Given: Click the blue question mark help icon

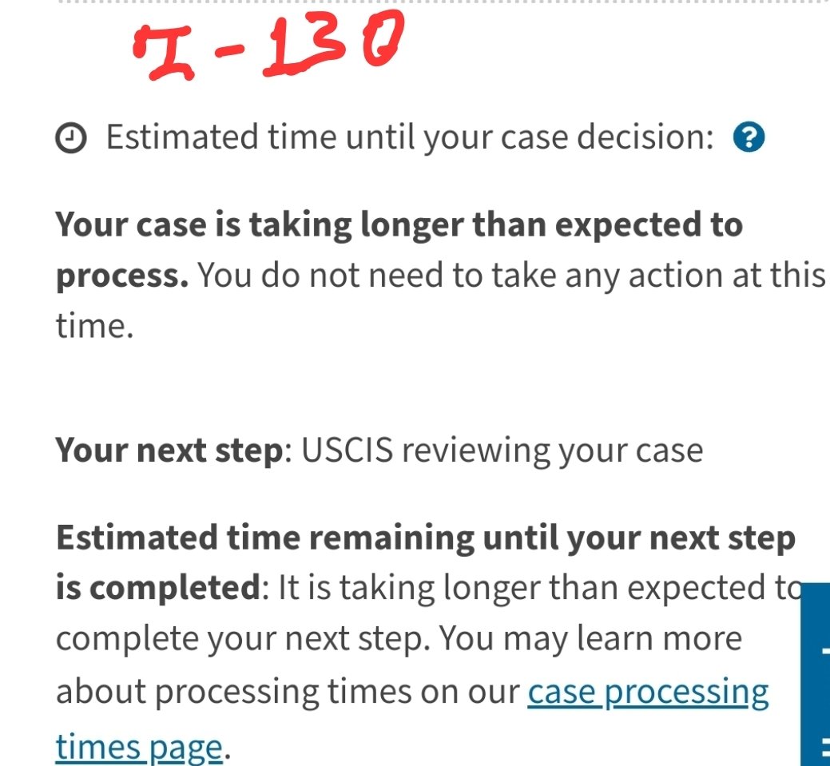Looking at the screenshot, I should tap(749, 137).
